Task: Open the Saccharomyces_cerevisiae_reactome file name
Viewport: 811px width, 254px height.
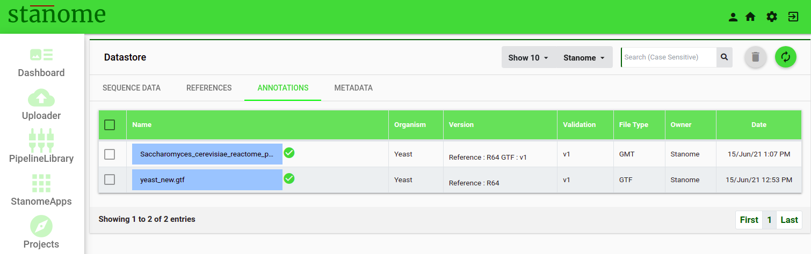Action: pos(207,154)
